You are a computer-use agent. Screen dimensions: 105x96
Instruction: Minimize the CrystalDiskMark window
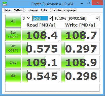pyautogui.click(x=82, y=3)
